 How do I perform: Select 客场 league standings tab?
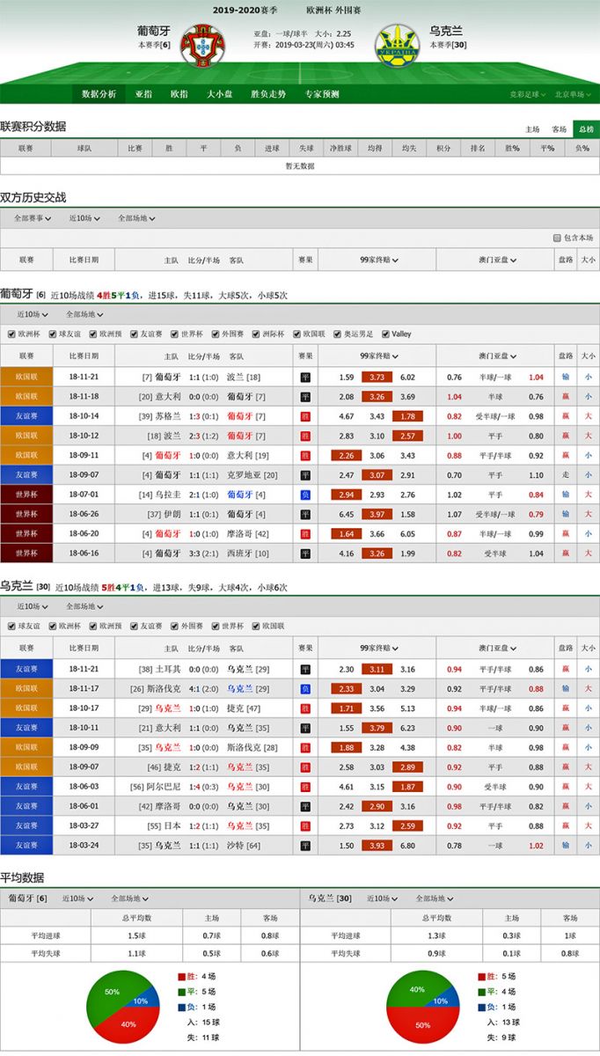[560, 129]
